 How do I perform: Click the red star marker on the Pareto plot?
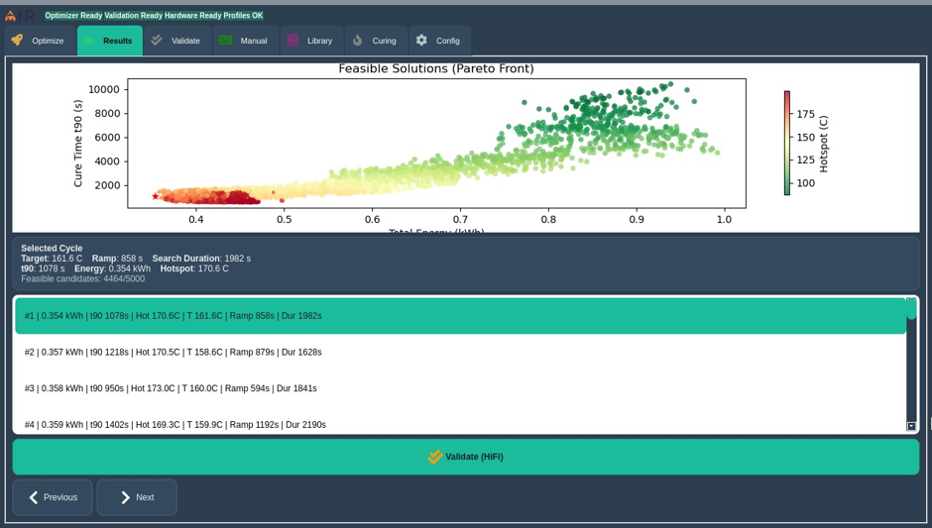coord(155,196)
